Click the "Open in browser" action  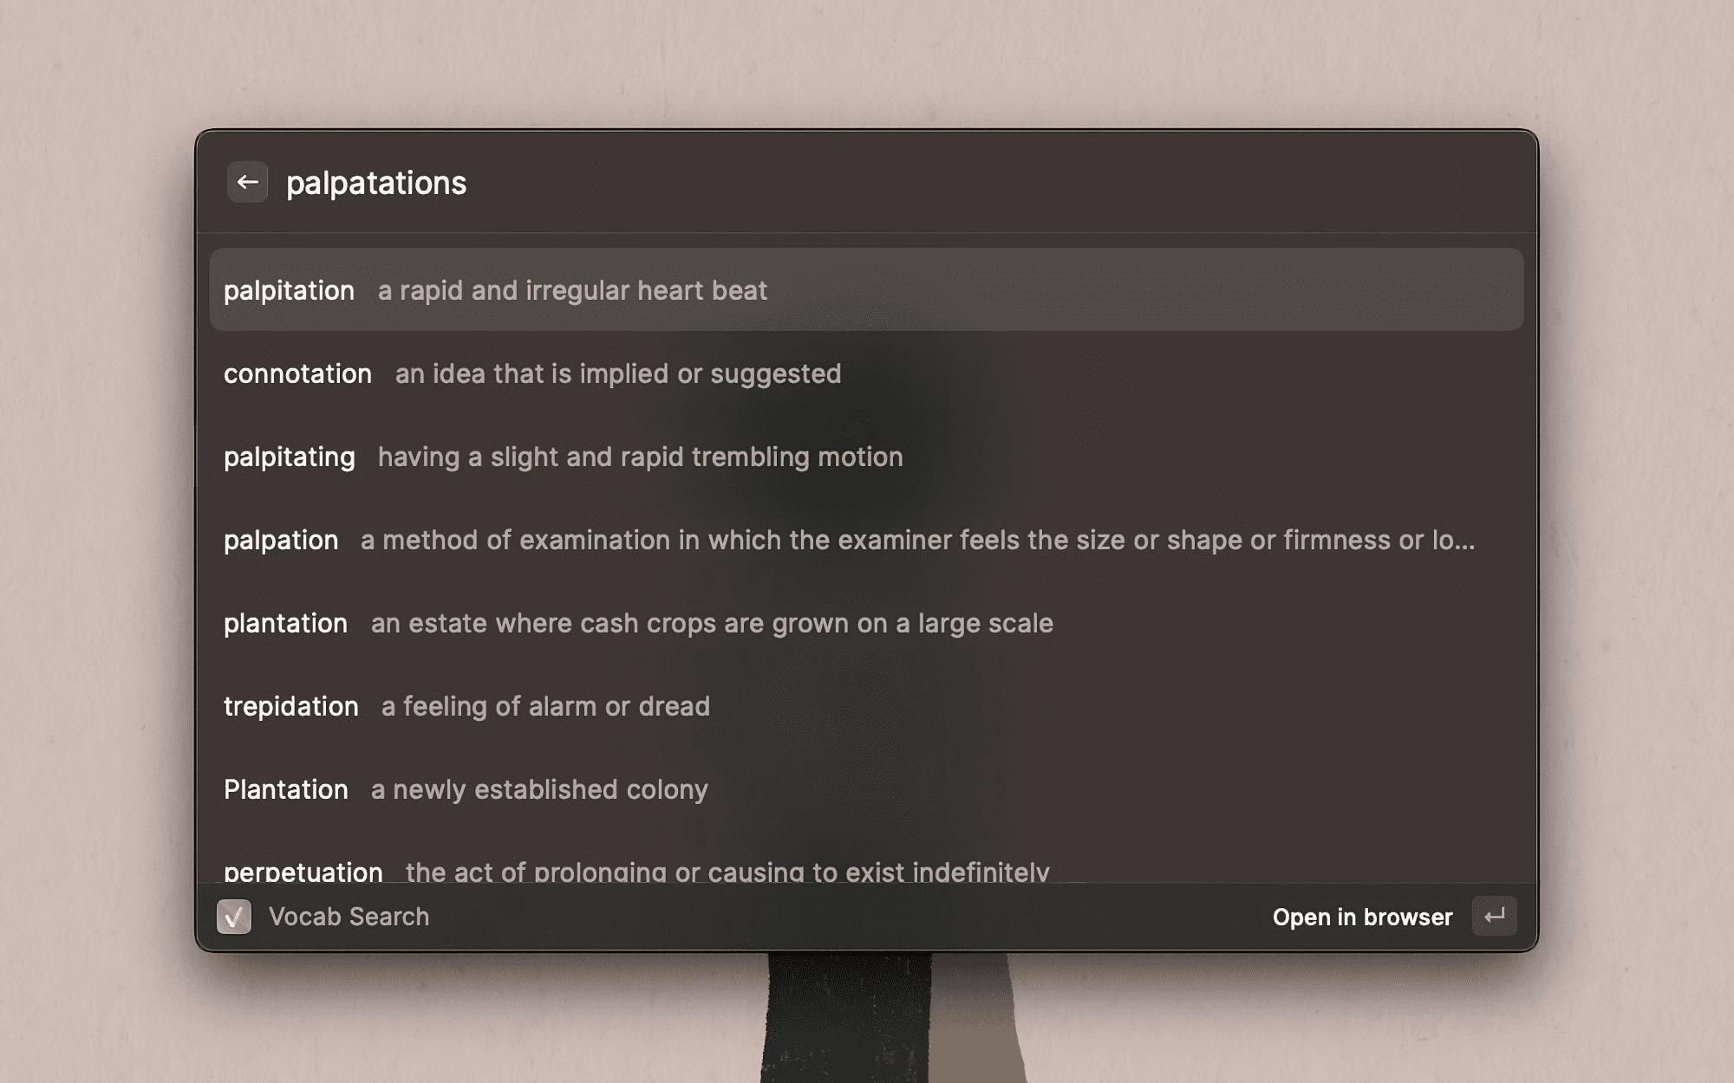point(1362,917)
